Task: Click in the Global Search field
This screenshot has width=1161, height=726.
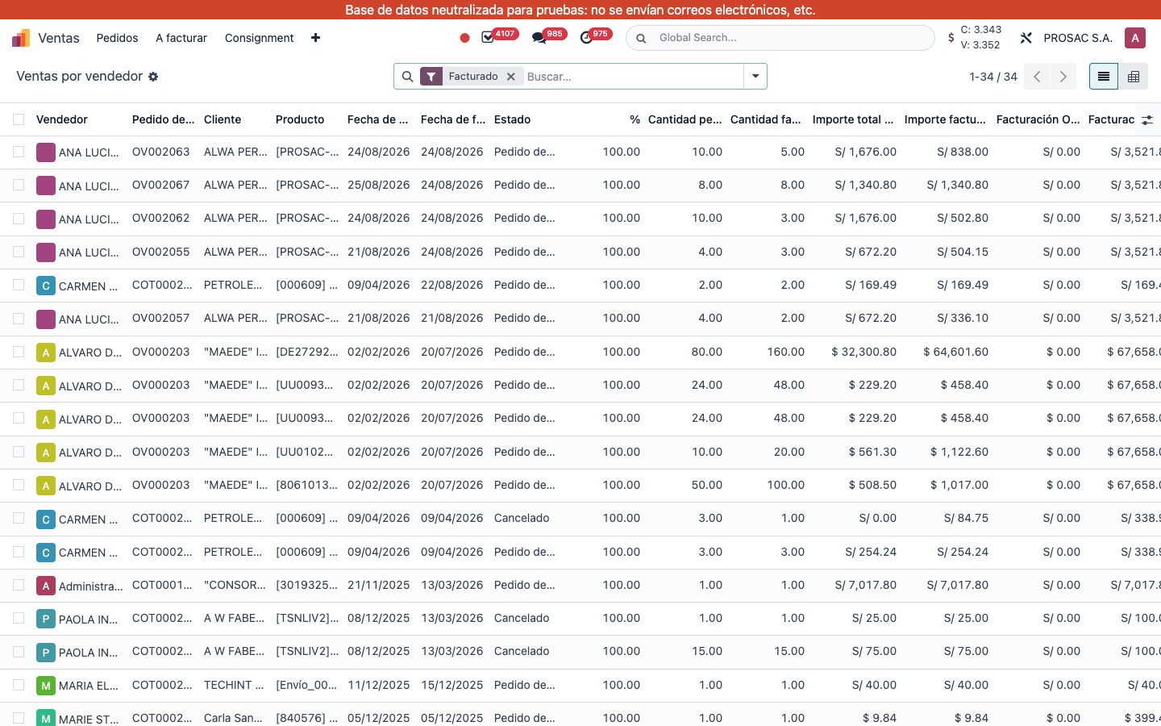Action: tap(790, 38)
